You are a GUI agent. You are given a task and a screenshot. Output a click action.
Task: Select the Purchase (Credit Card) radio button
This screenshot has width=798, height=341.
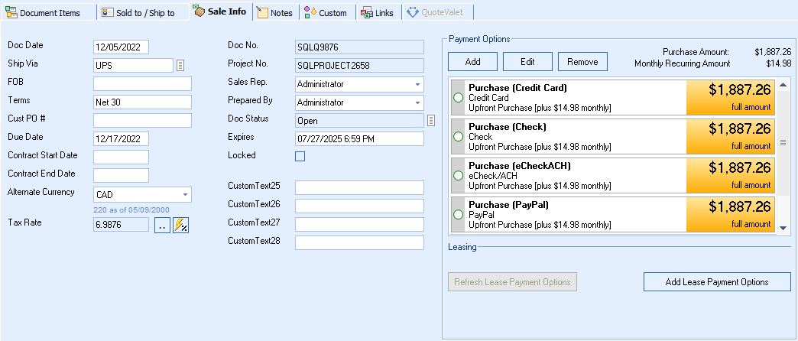tap(459, 98)
